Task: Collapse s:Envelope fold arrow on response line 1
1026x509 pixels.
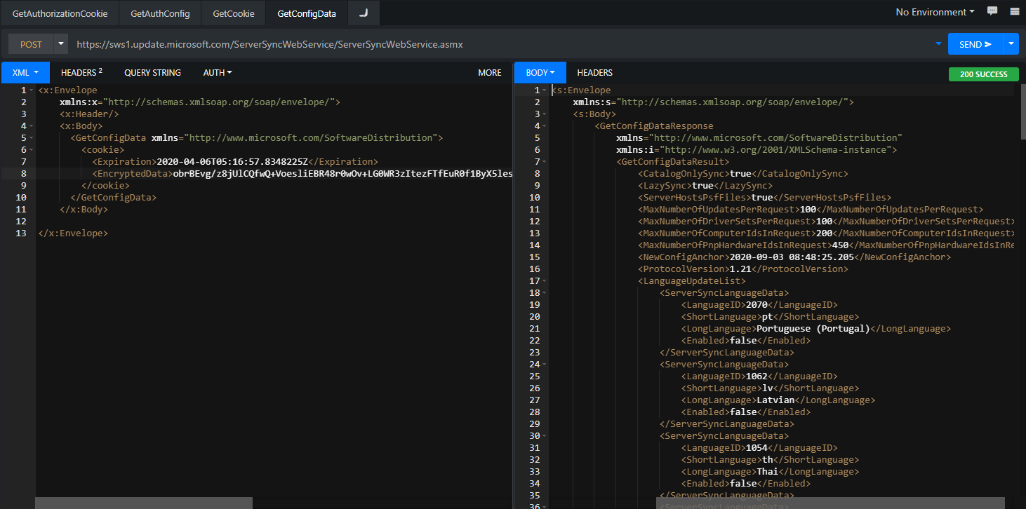Action: 545,90
